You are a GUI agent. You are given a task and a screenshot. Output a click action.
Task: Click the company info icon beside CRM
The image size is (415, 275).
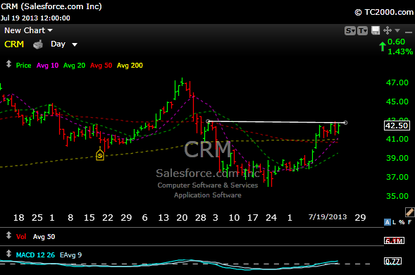tap(38, 44)
